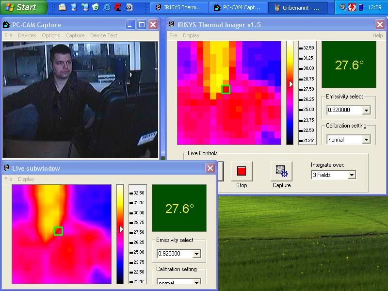Image resolution: width=388 pixels, height=291 pixels.
Task: Open the Device Test menu
Action: click(x=104, y=35)
